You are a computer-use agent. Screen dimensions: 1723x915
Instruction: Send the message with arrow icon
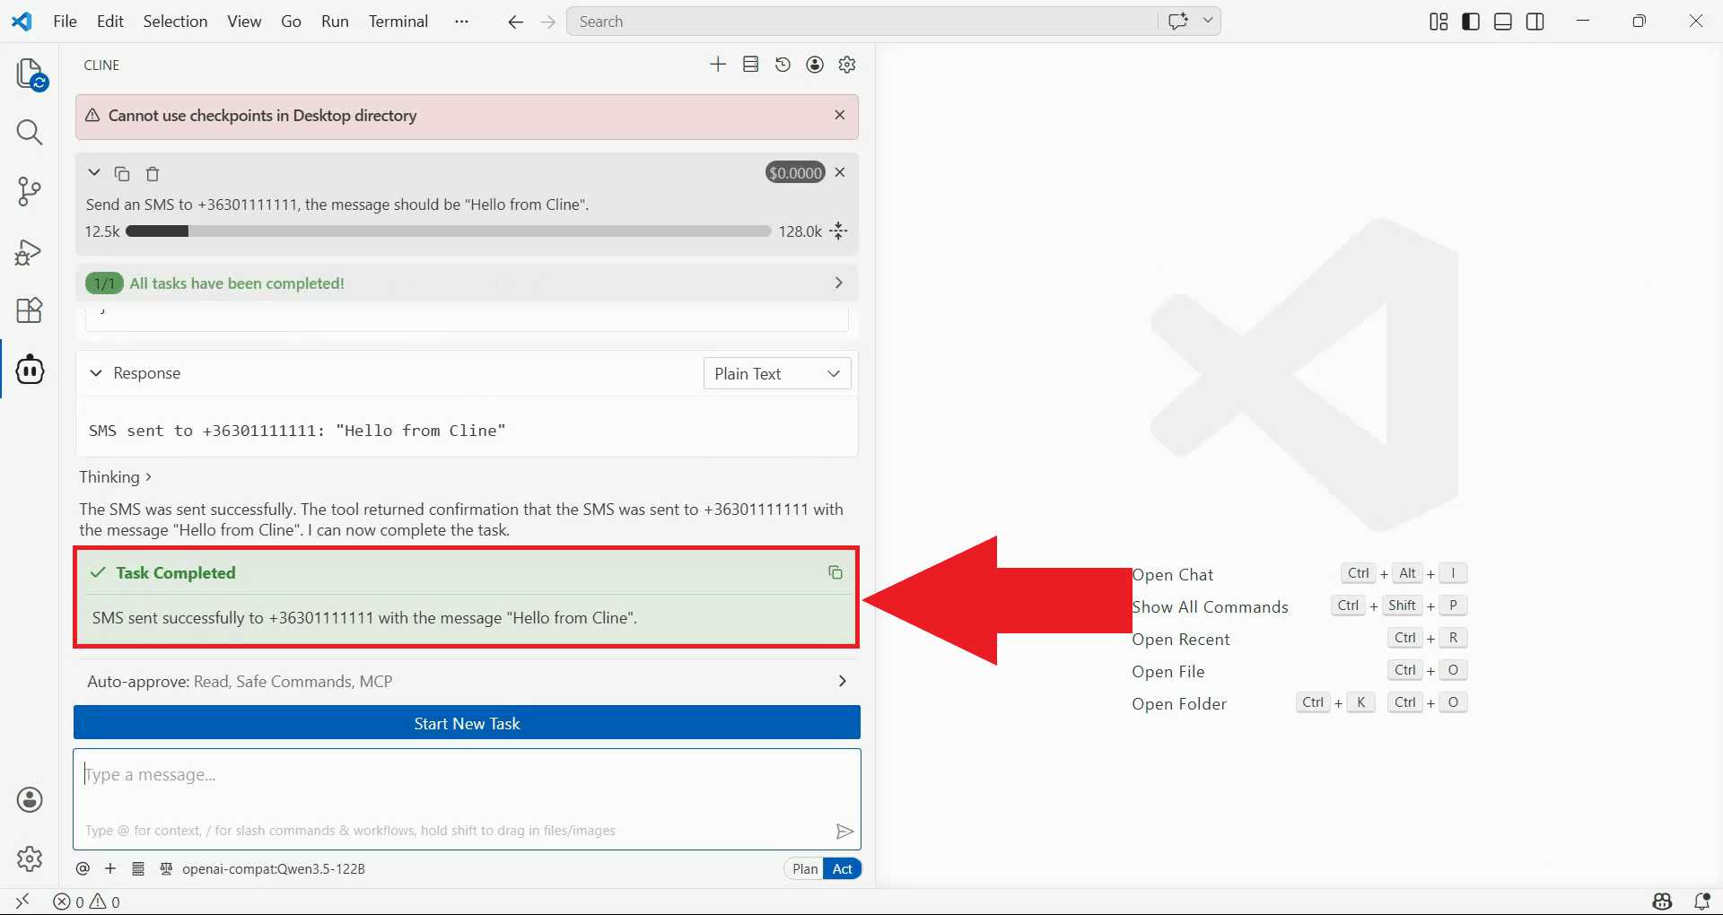click(x=844, y=831)
